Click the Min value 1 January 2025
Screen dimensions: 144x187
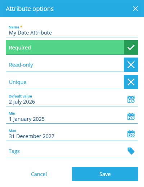tap(27, 119)
